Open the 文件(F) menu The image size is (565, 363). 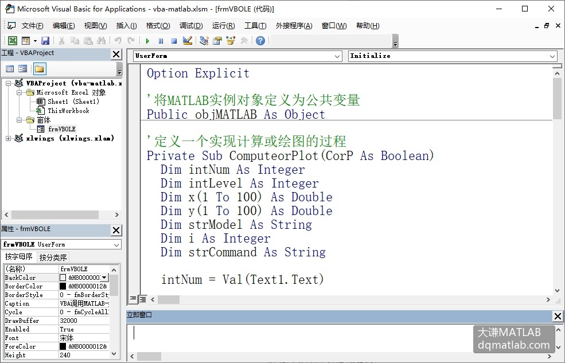tap(33, 26)
